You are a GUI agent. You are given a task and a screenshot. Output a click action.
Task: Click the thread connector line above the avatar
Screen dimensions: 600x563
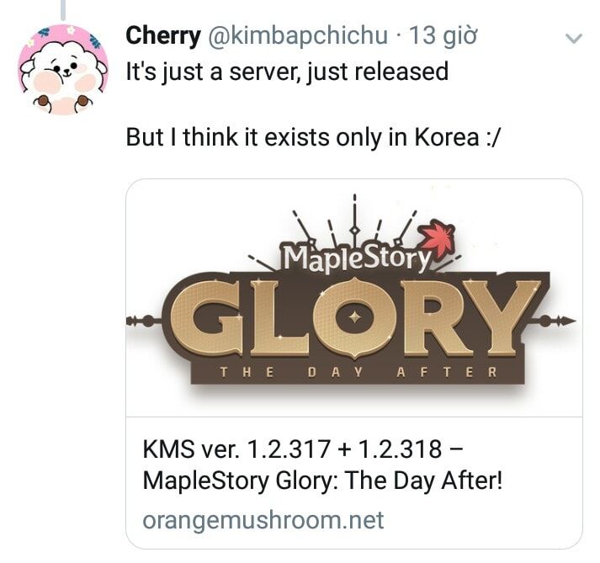pos(63,9)
